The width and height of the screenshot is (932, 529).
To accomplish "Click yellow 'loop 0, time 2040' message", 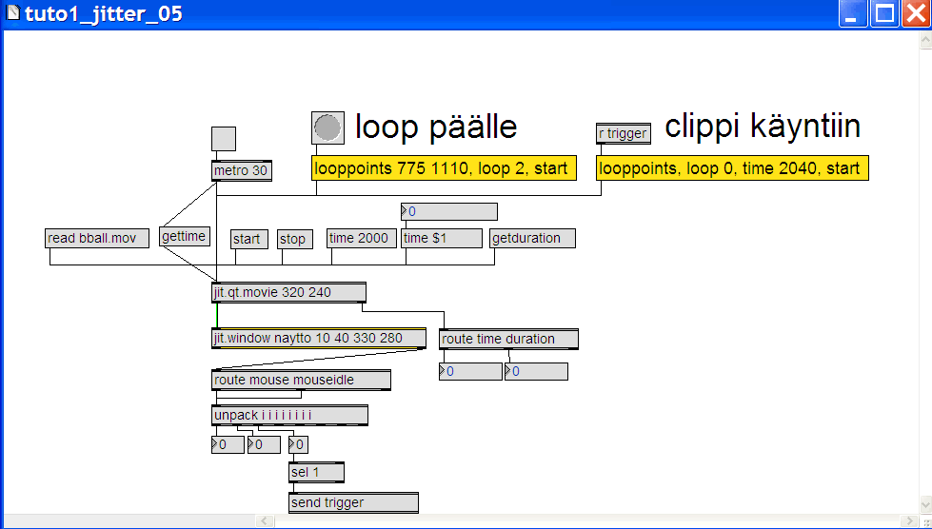I will (x=731, y=169).
